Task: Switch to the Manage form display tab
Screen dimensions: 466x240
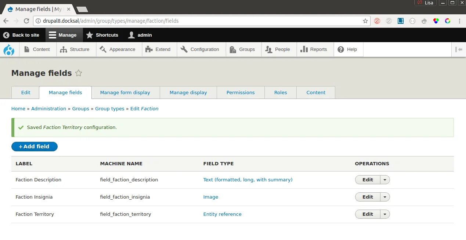Action: 125,93
